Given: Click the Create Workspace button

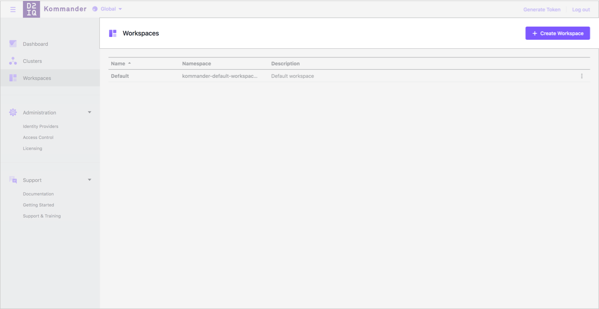Looking at the screenshot, I should pyautogui.click(x=558, y=33).
